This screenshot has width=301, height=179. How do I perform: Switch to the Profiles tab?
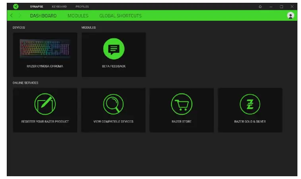coord(82,6)
